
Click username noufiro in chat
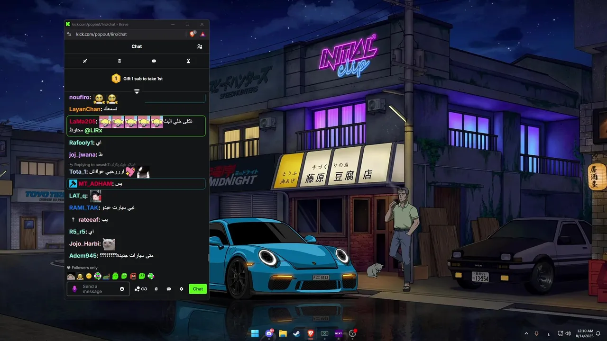[80, 98]
